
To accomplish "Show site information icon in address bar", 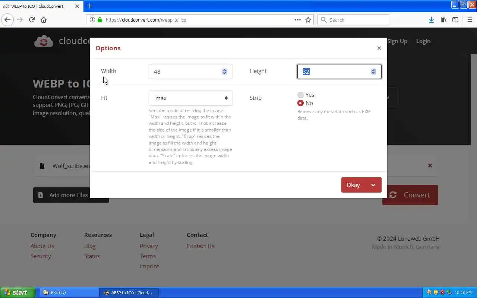I will (92, 20).
